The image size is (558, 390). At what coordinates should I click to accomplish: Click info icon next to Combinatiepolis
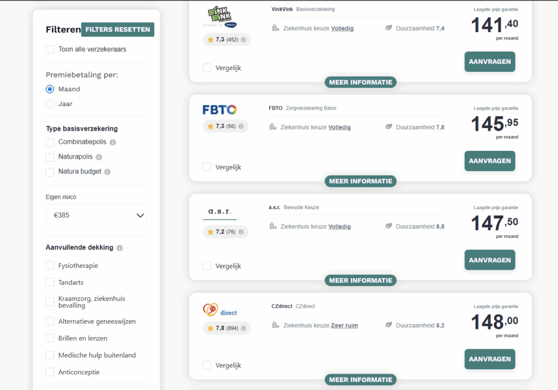click(113, 142)
